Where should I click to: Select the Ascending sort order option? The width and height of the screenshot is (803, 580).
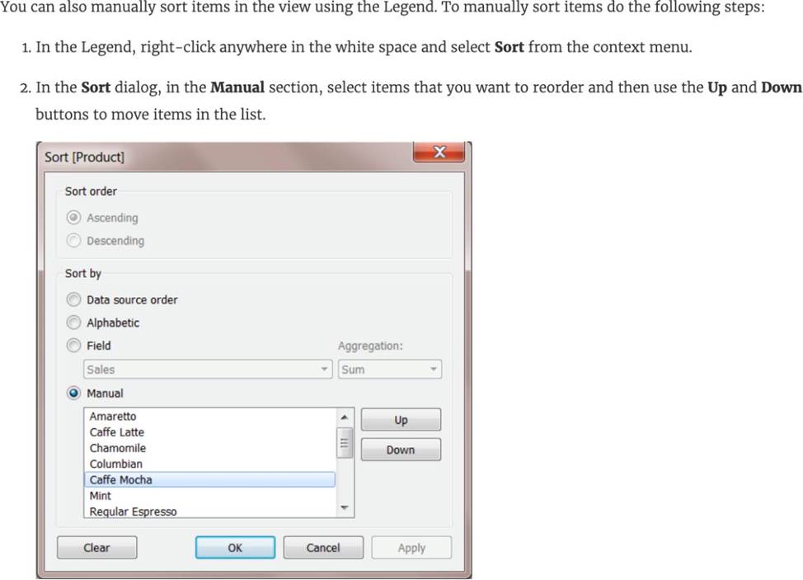coord(74,218)
